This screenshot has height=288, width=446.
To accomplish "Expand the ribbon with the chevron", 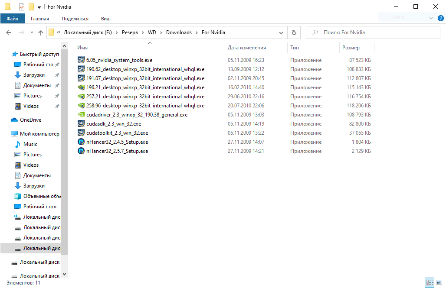I will (431, 18).
